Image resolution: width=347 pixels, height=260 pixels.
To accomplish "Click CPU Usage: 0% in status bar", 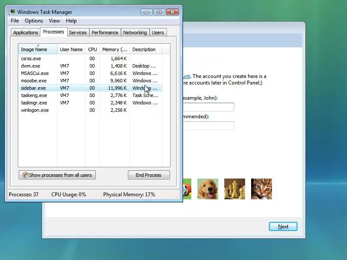I will pos(69,195).
